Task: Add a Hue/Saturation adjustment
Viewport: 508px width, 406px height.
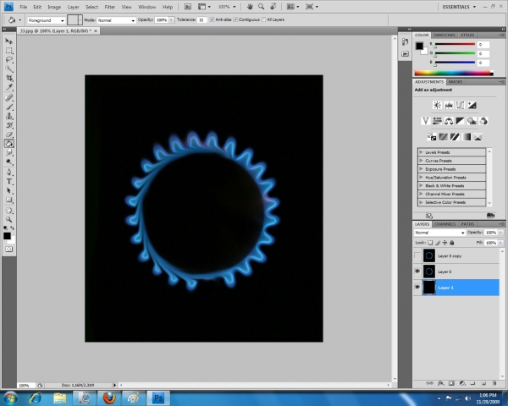Action: pyautogui.click(x=437, y=121)
